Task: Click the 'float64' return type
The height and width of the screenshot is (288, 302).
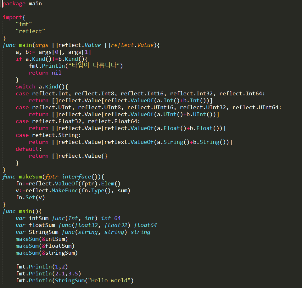Action: pos(145,225)
